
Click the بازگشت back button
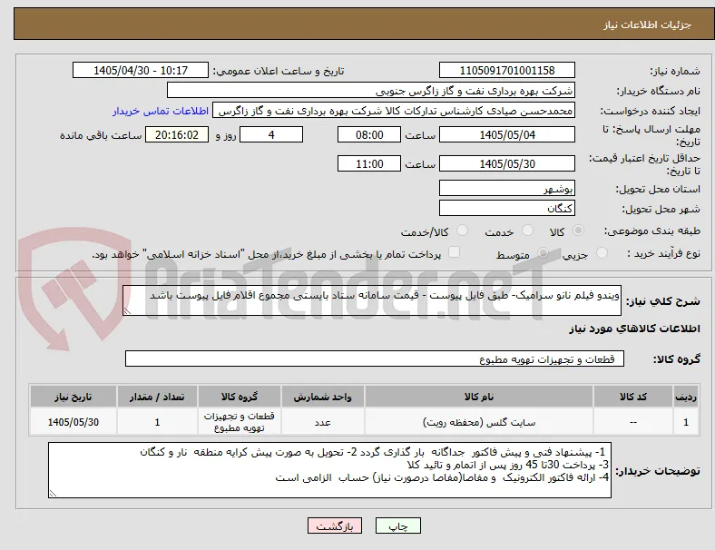pyautogui.click(x=335, y=525)
